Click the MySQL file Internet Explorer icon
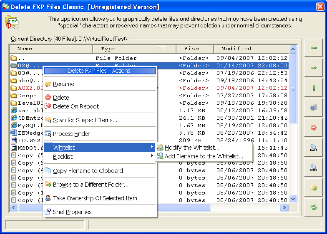 tap(14, 125)
